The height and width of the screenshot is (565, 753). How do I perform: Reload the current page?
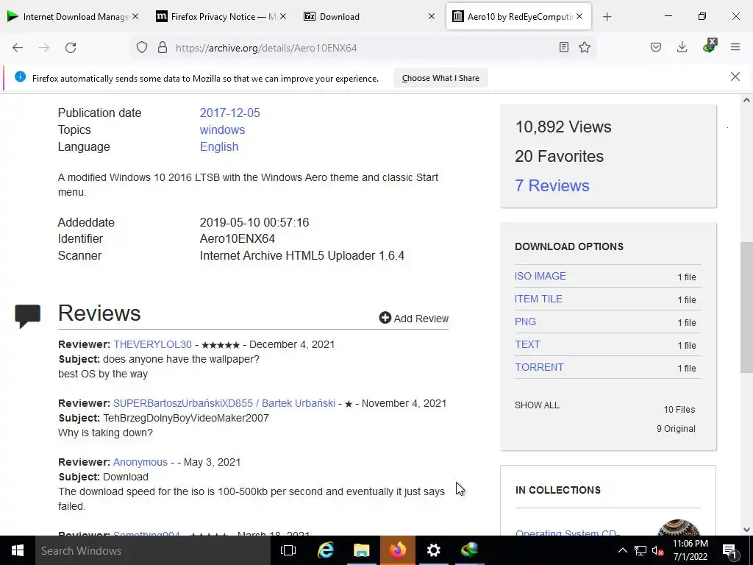[71, 48]
